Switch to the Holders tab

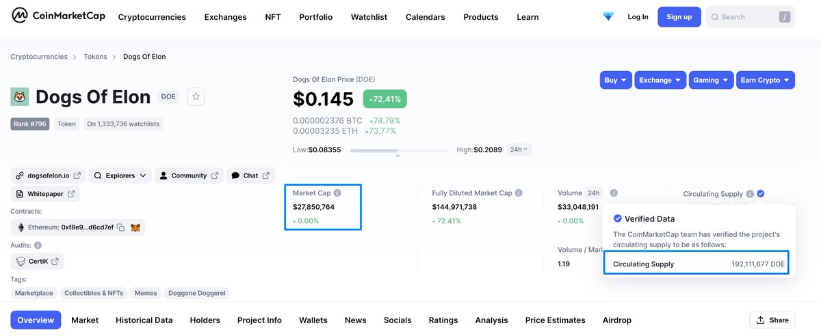pyautogui.click(x=205, y=320)
